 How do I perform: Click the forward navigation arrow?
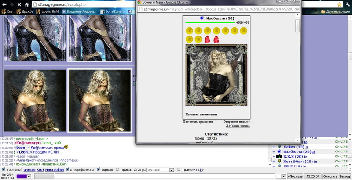(x=12, y=4)
